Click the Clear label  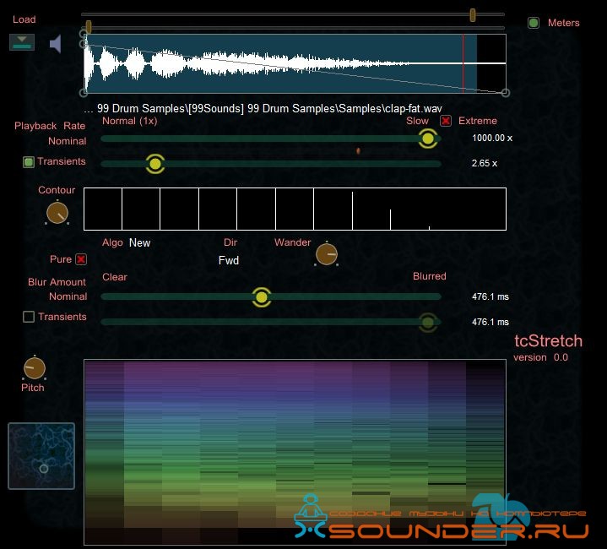(x=115, y=277)
